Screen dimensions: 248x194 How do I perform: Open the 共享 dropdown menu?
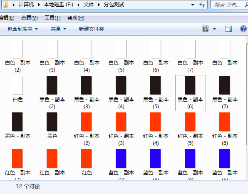coord(58,29)
